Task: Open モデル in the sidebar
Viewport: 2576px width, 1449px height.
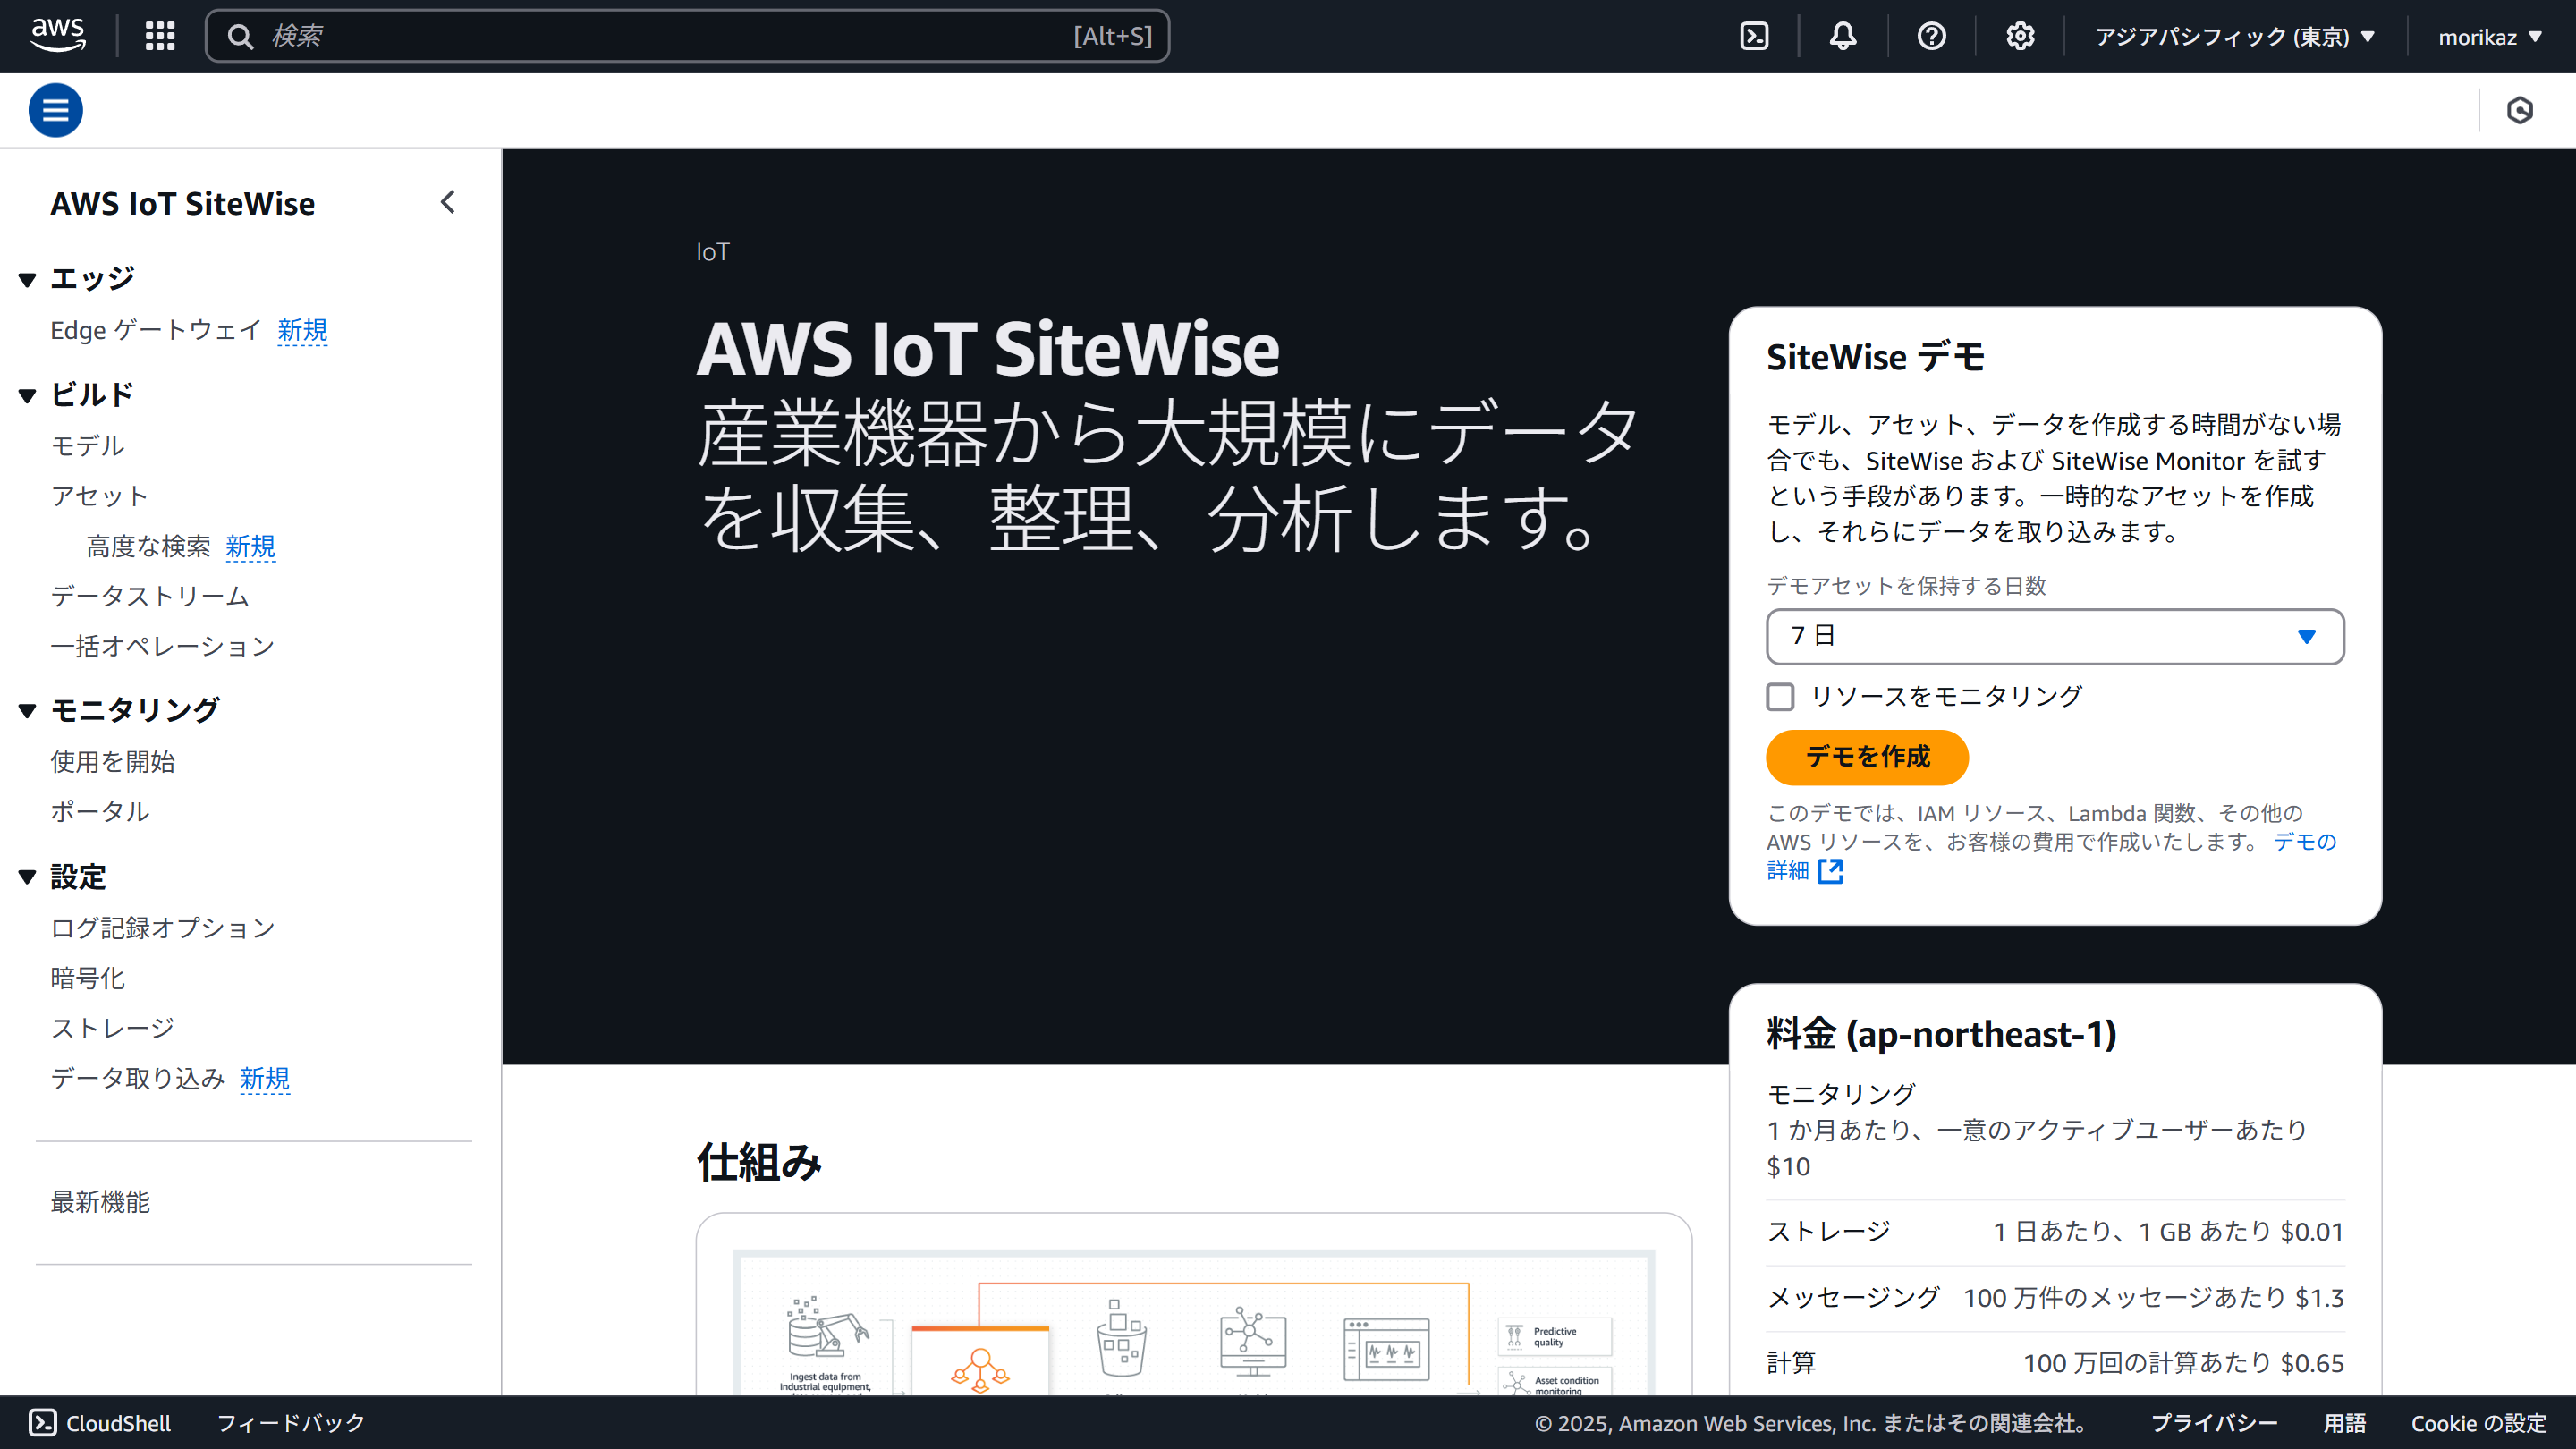Action: pos(88,446)
